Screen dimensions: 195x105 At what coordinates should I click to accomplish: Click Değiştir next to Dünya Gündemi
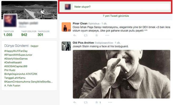pyautogui.click(x=35, y=46)
